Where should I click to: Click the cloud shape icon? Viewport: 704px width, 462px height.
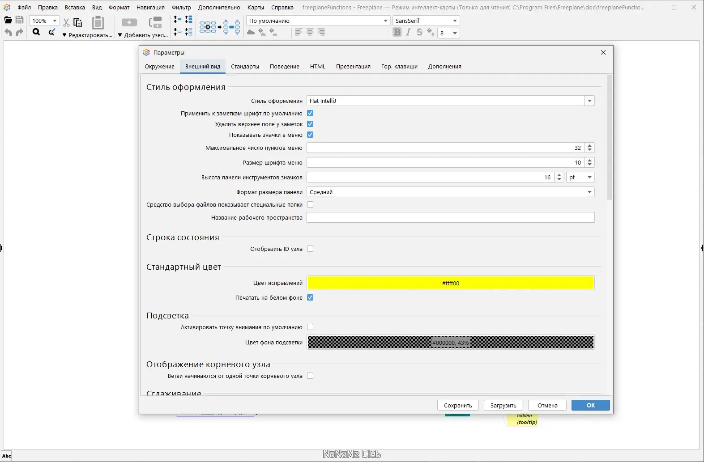(251, 32)
